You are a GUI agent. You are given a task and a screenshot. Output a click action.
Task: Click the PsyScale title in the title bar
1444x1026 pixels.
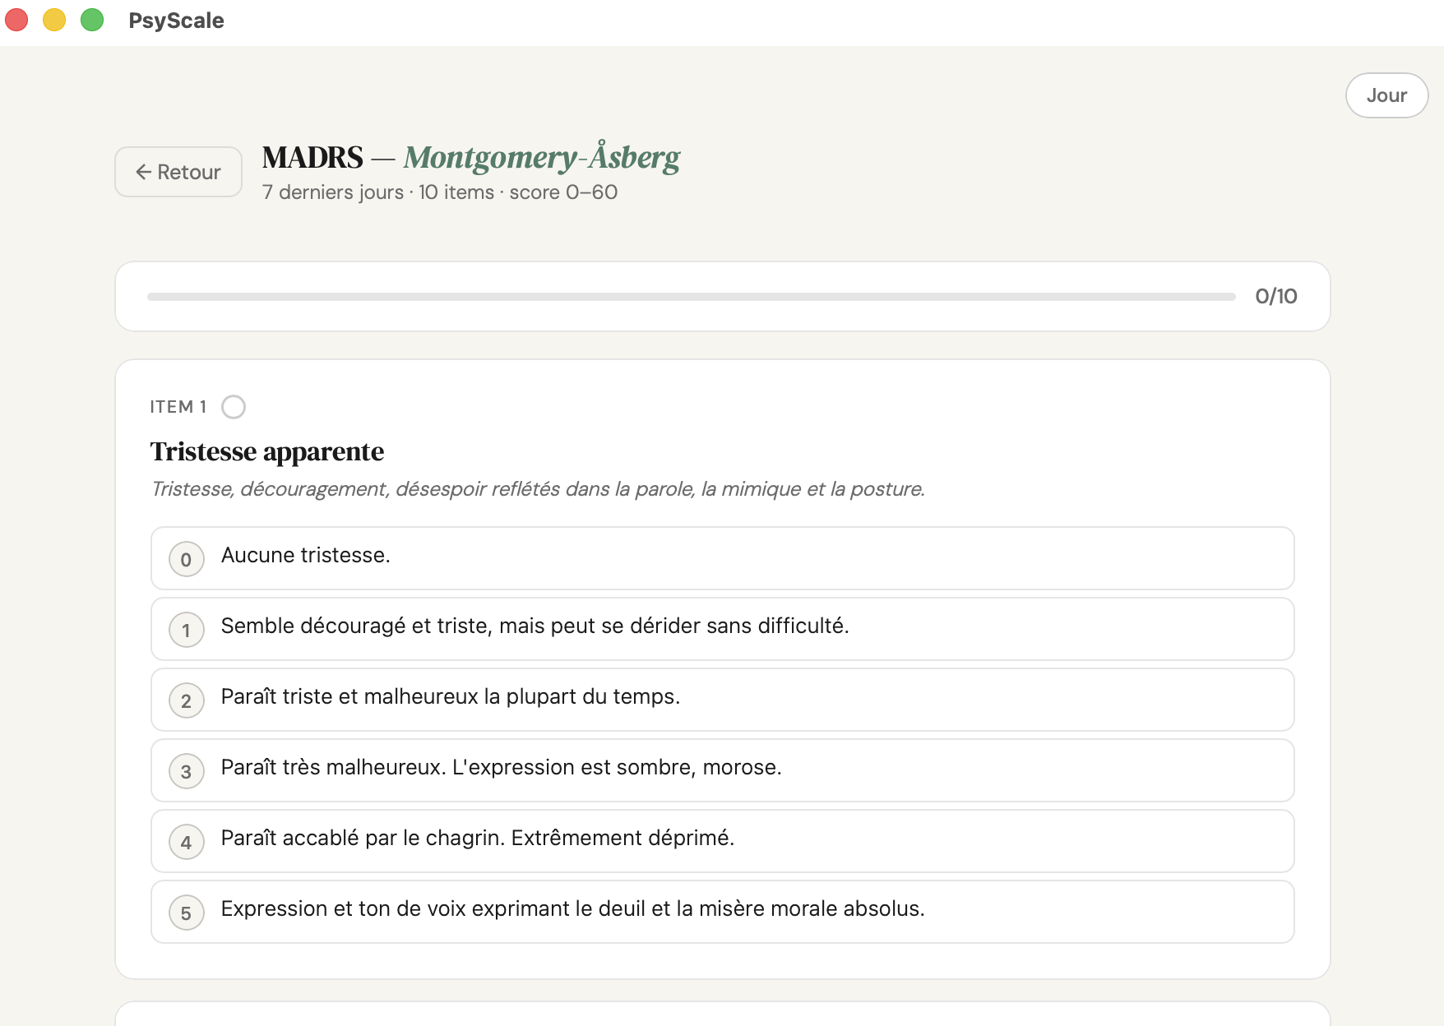(176, 21)
